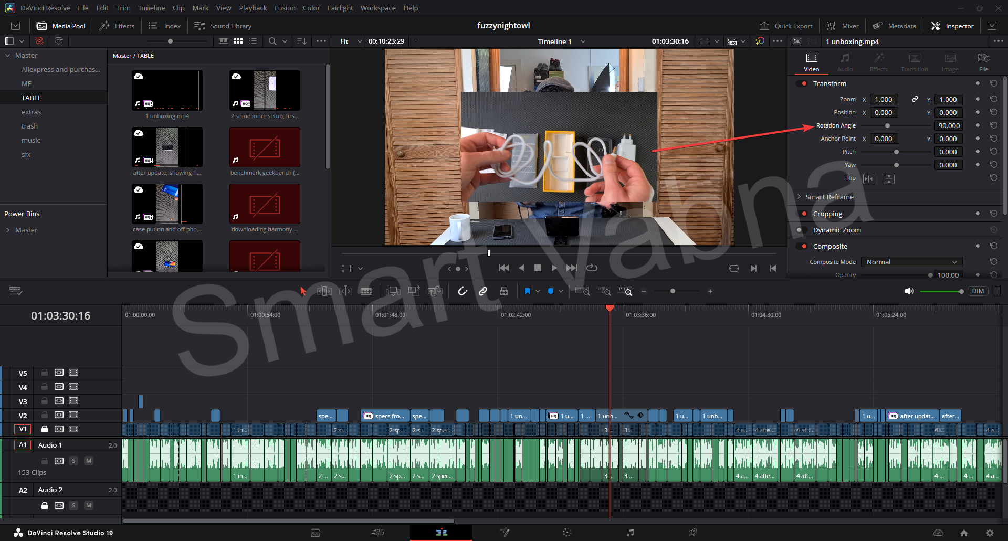Toggle zoom X/Y link chain icon
Viewport: 1008px width, 541px height.
[915, 99]
